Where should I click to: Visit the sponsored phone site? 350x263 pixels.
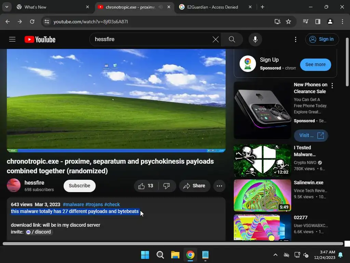[x=311, y=136]
